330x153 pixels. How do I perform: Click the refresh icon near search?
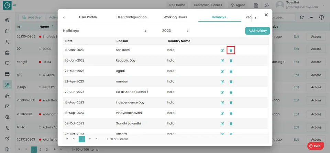coord(302,18)
